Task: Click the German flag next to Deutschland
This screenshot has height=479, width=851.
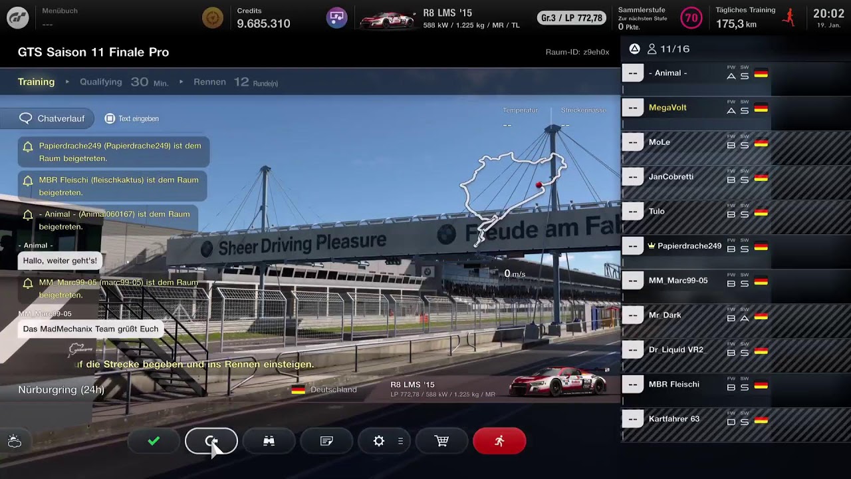Action: (299, 390)
